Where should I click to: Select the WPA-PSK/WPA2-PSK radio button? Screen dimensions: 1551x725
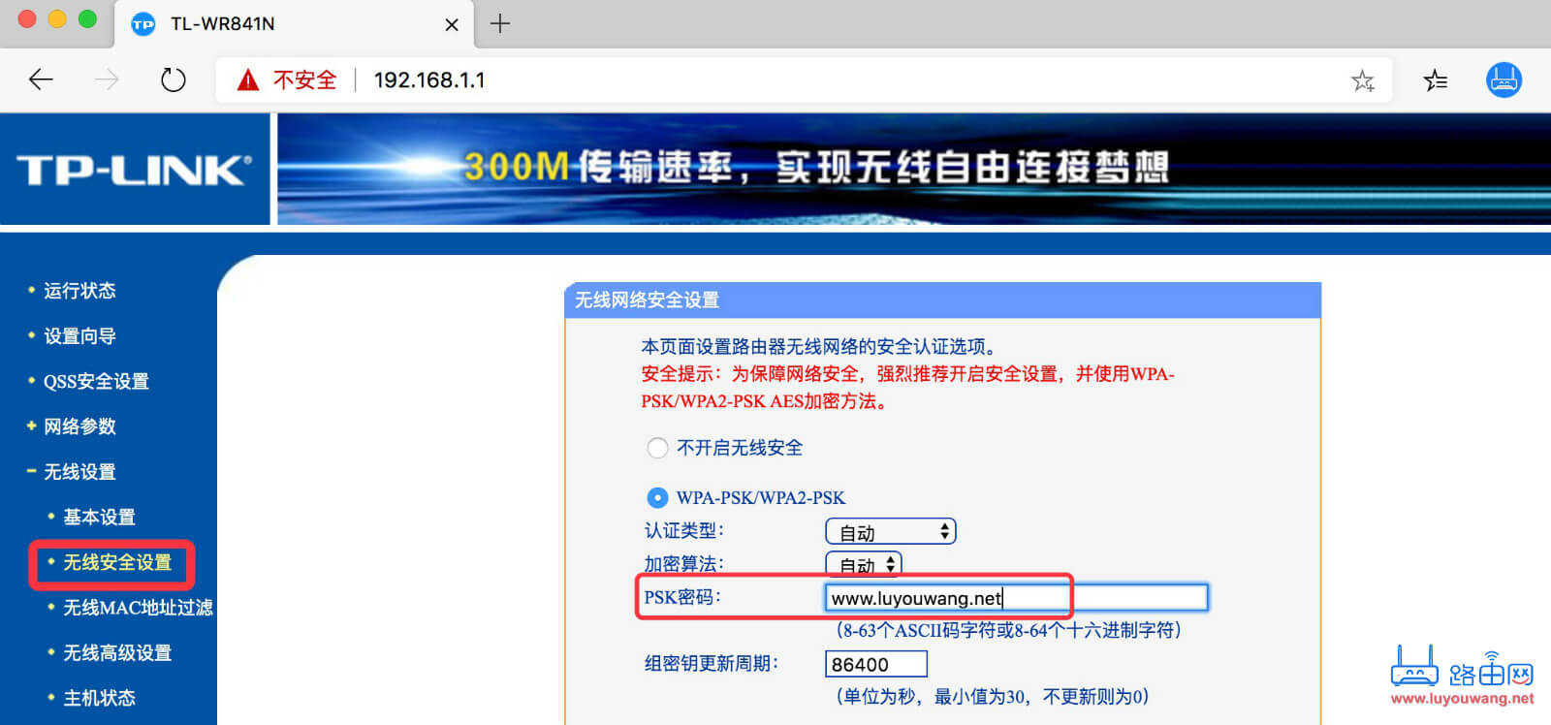pos(657,497)
